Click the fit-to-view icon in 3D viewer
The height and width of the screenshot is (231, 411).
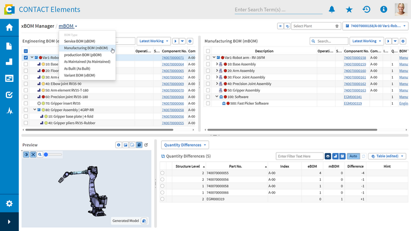33,155
